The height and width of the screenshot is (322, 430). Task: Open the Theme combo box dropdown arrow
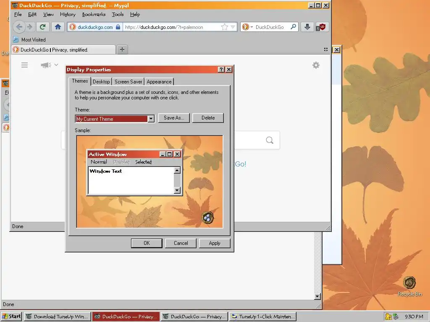point(151,119)
